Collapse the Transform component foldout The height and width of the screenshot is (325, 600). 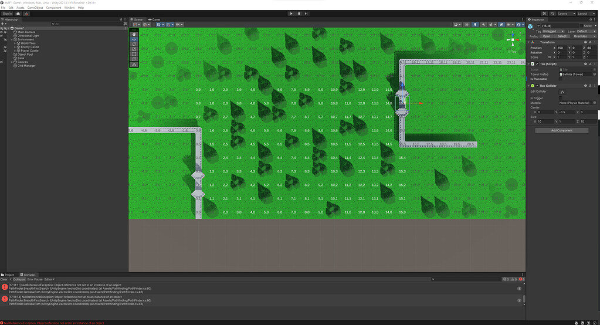tap(529, 42)
